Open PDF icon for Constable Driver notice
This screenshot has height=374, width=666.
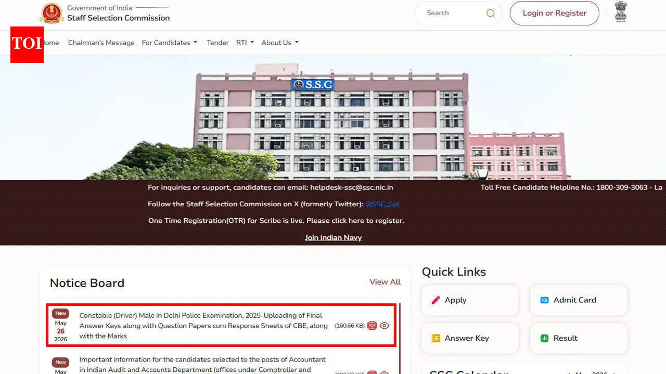[372, 326]
